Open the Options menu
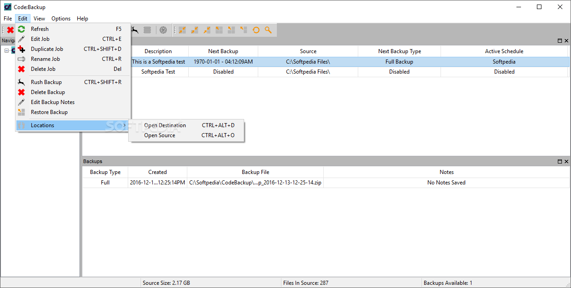This screenshot has height=288, width=571. tap(61, 19)
